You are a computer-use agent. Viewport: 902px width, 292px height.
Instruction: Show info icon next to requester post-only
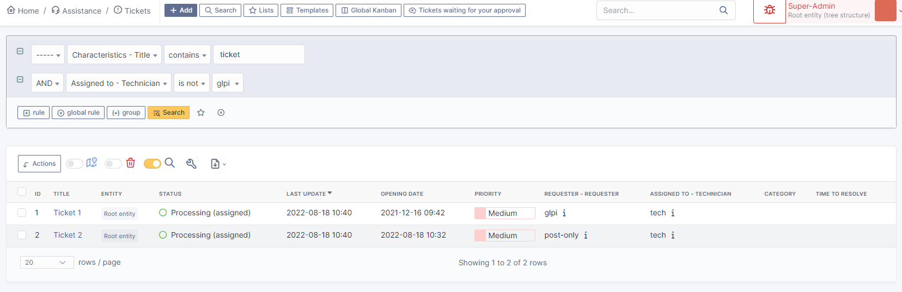586,235
